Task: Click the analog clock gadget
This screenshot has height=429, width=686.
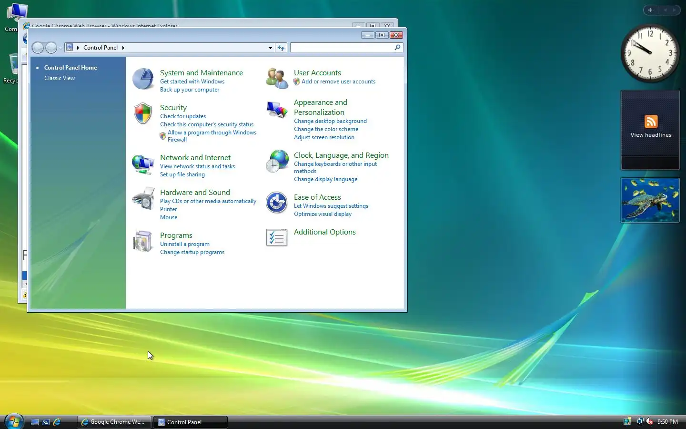Action: (650, 53)
